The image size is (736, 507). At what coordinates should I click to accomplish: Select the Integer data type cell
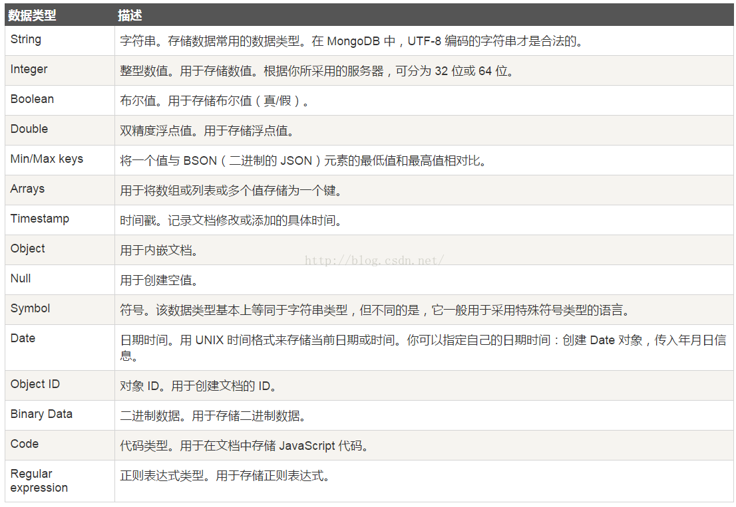click(60, 70)
